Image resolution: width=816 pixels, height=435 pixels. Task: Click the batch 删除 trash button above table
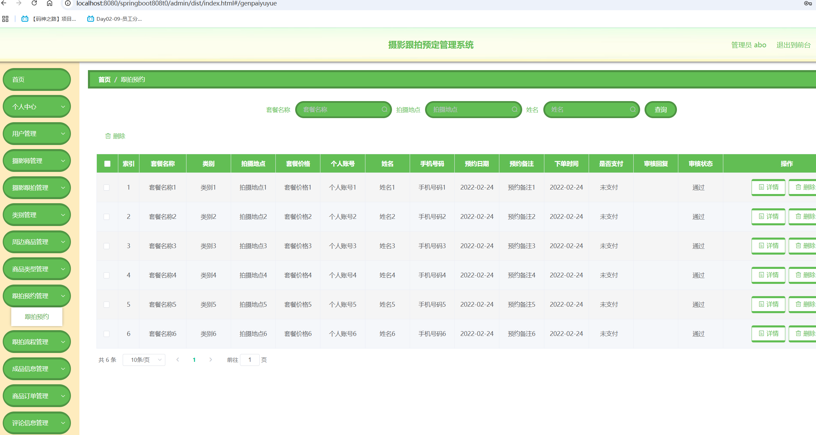115,136
